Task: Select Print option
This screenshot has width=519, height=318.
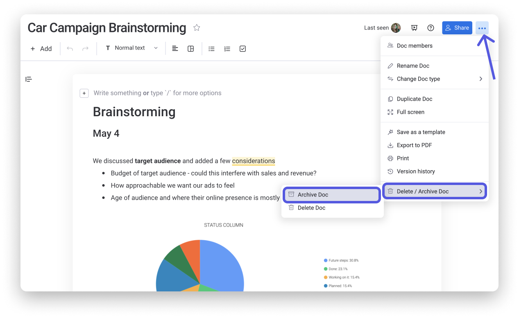Action: coord(435,158)
